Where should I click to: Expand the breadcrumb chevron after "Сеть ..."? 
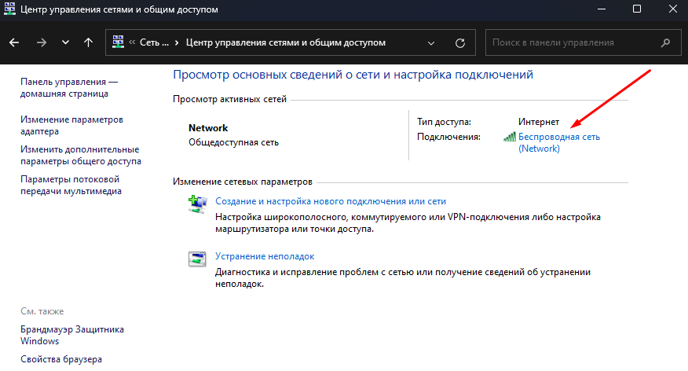coord(177,42)
